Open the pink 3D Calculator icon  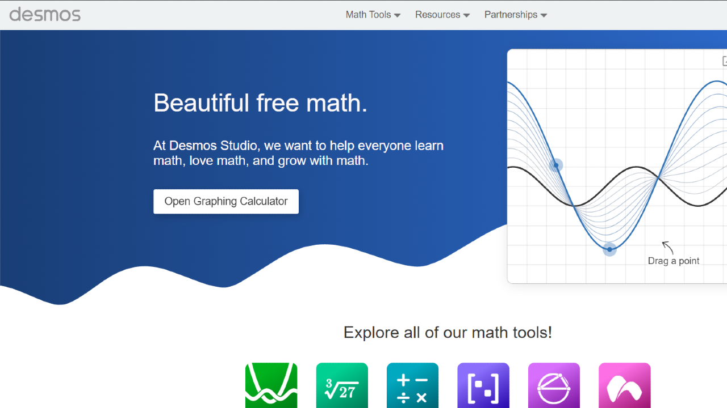(625, 385)
